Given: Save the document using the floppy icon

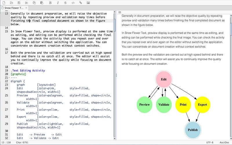Looking at the screenshot, I should pyautogui.click(x=19, y=3).
